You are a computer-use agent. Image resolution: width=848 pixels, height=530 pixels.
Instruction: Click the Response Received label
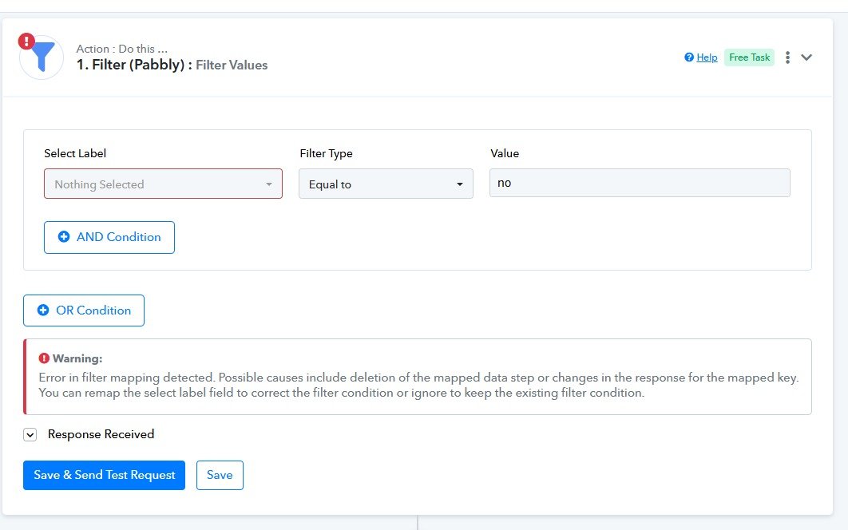(101, 434)
